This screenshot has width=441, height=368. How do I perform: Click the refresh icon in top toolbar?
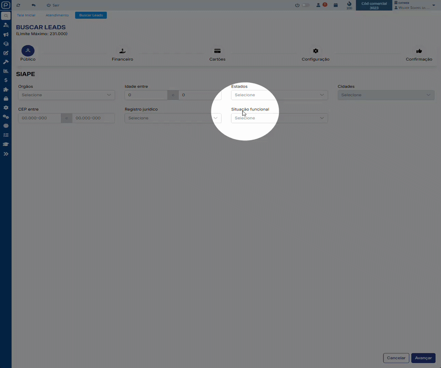tap(18, 5)
